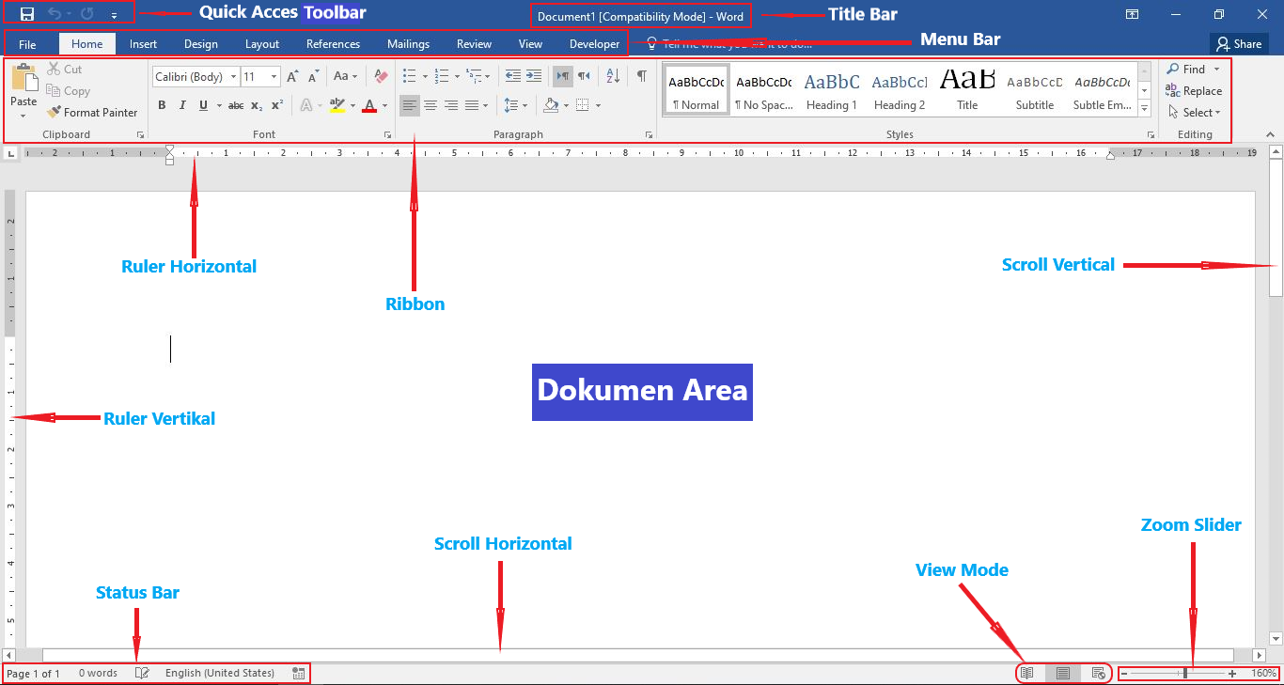Select the Subscript icon

[x=255, y=104]
